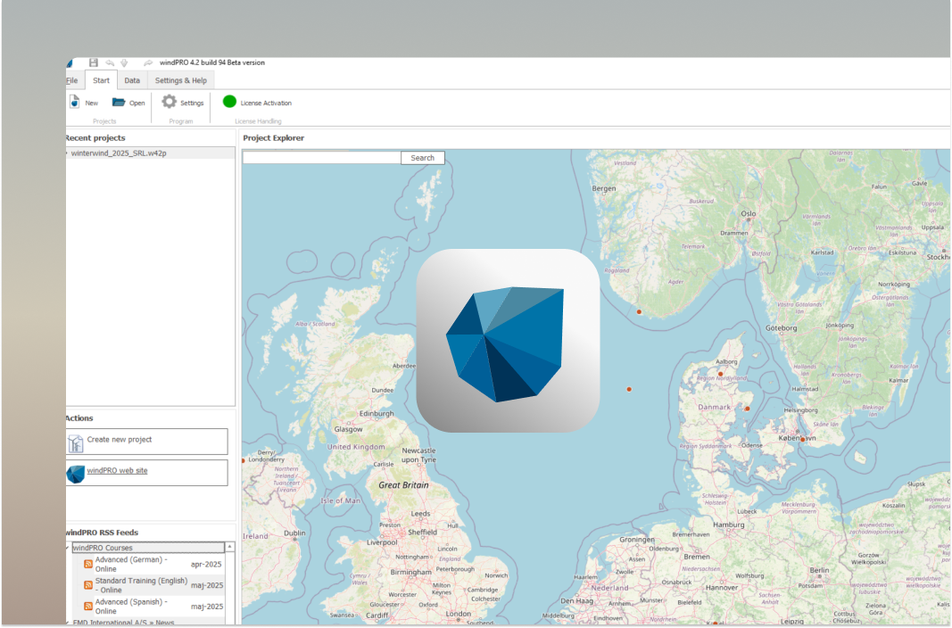This screenshot has height=628, width=952.
Task: Open a new project via the New icon
Action: tap(76, 103)
